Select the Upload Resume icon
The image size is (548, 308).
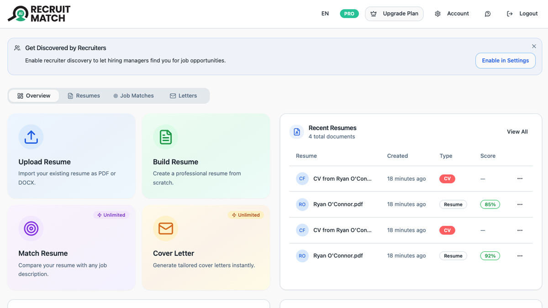[31, 136]
